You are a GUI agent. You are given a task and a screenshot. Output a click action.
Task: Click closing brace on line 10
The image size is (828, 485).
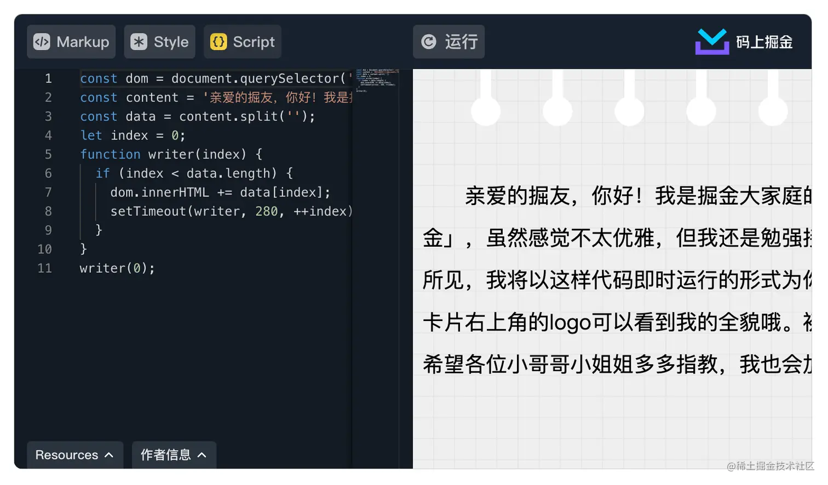click(83, 249)
